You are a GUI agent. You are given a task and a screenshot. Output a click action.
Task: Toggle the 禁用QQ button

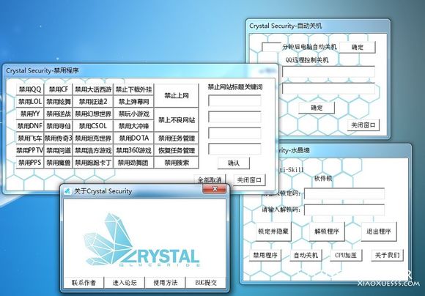pos(30,89)
